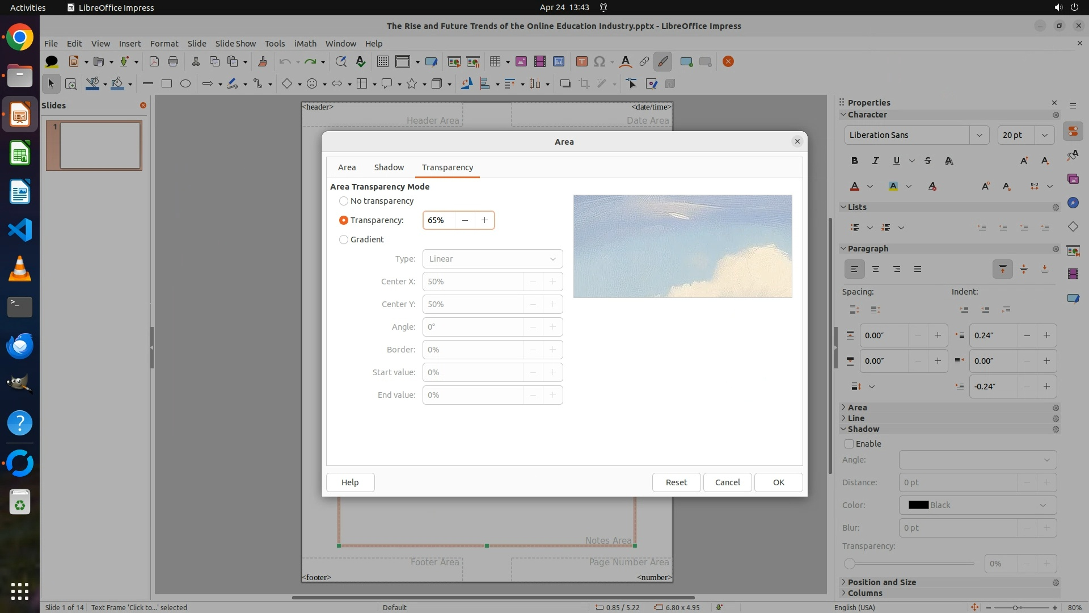Open the Slide Show menu

click(x=235, y=44)
